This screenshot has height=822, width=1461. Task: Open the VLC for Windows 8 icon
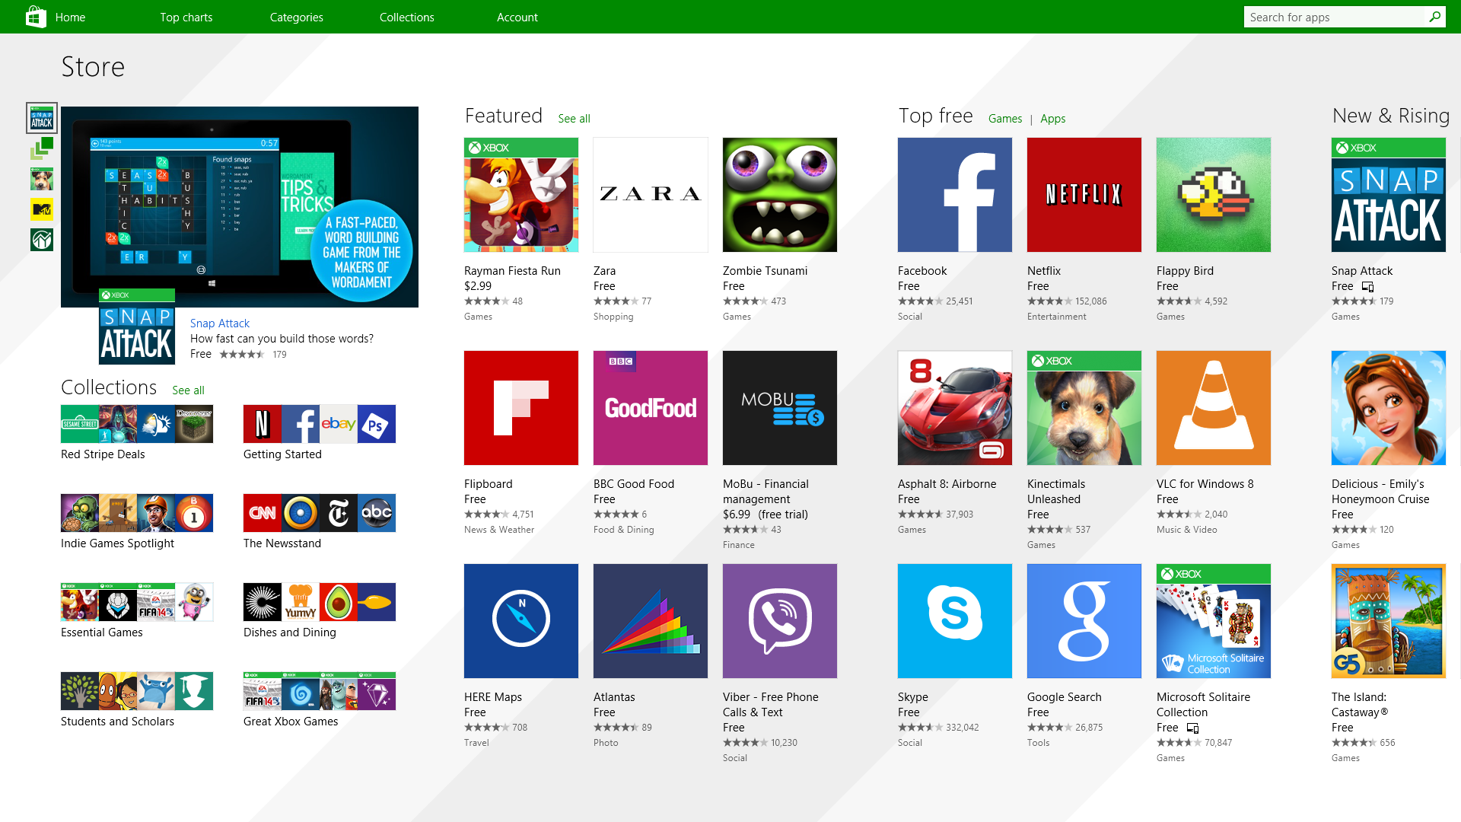(x=1213, y=407)
